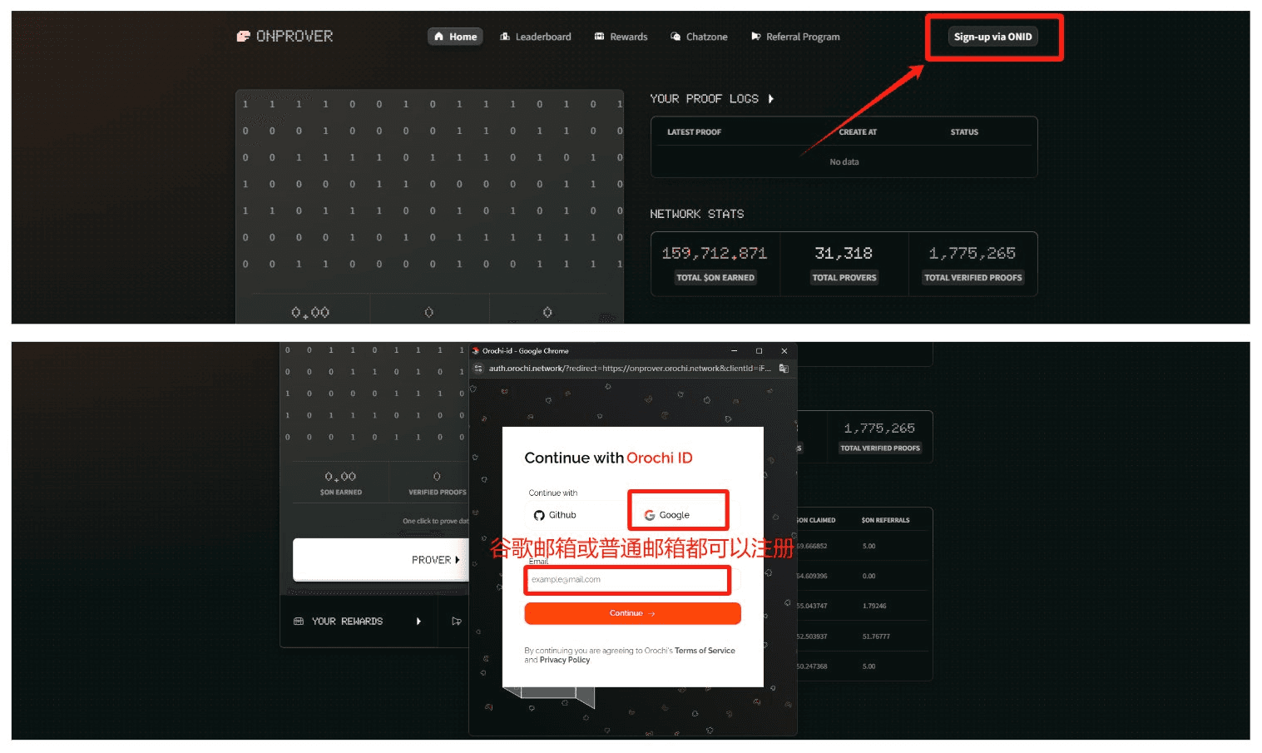Click the flag icon beside Your Rewards
Viewport: 1262px width, 753px height.
click(456, 622)
